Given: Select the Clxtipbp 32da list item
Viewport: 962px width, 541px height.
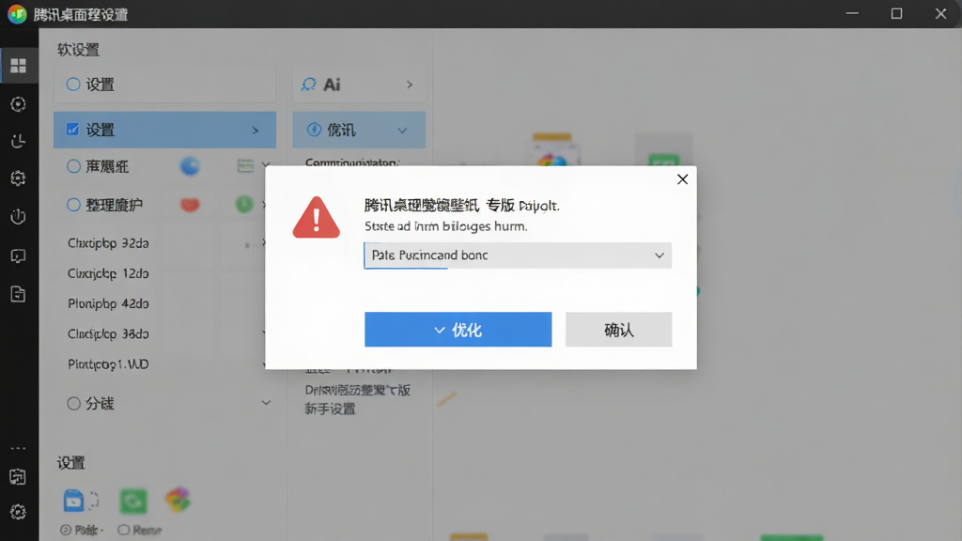Looking at the screenshot, I should click(108, 243).
